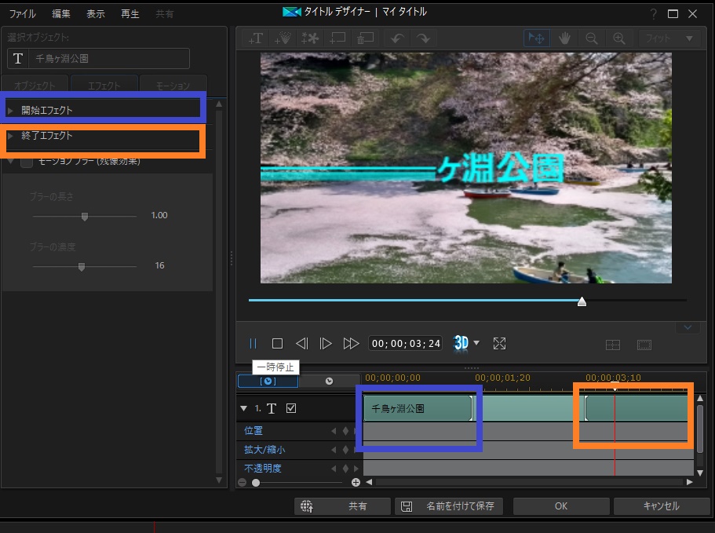Open full screen preview
Image resolution: width=715 pixels, height=533 pixels.
[499, 343]
